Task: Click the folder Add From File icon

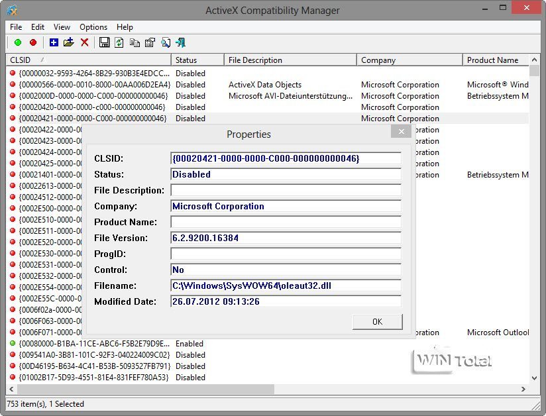Action: point(68,42)
